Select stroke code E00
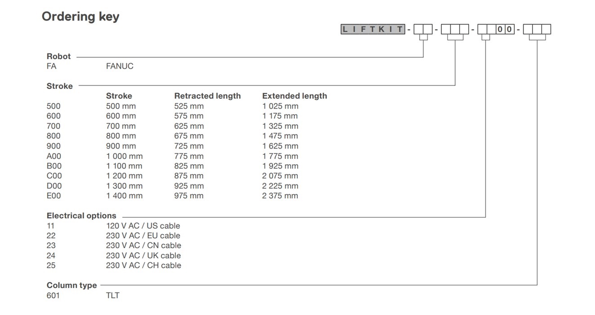 [54, 196]
